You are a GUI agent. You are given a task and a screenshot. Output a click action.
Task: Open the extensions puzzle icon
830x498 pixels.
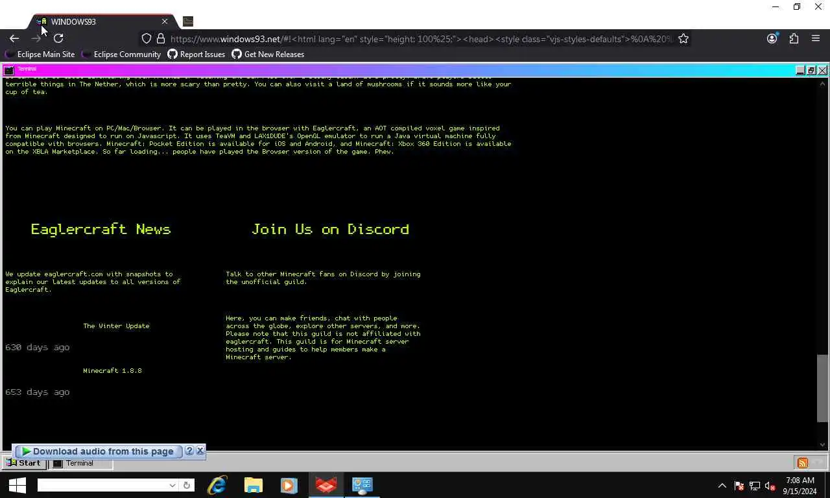(x=794, y=39)
